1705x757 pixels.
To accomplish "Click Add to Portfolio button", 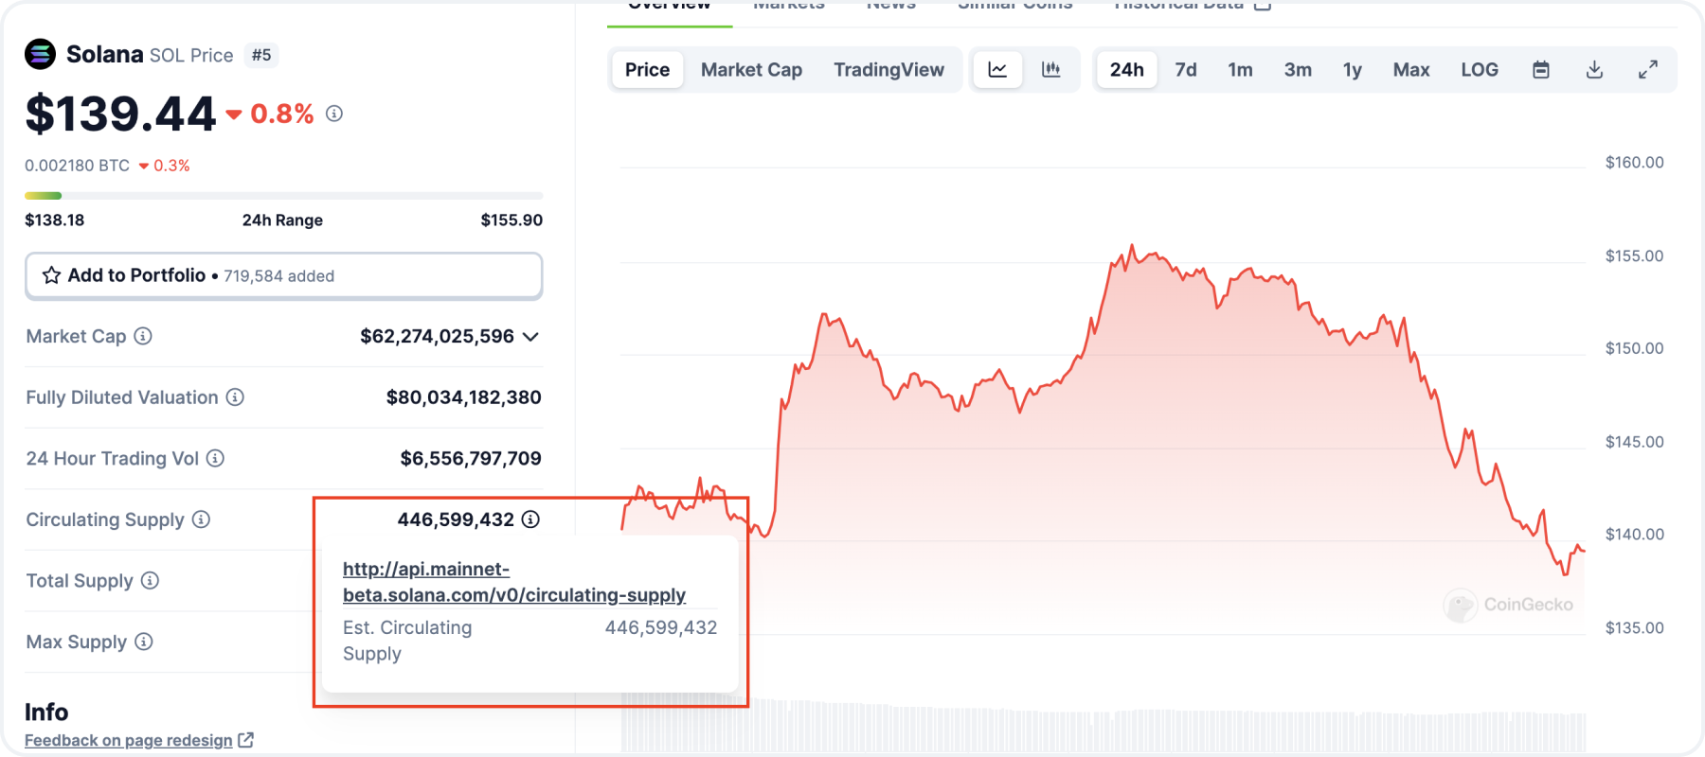I will coord(283,275).
